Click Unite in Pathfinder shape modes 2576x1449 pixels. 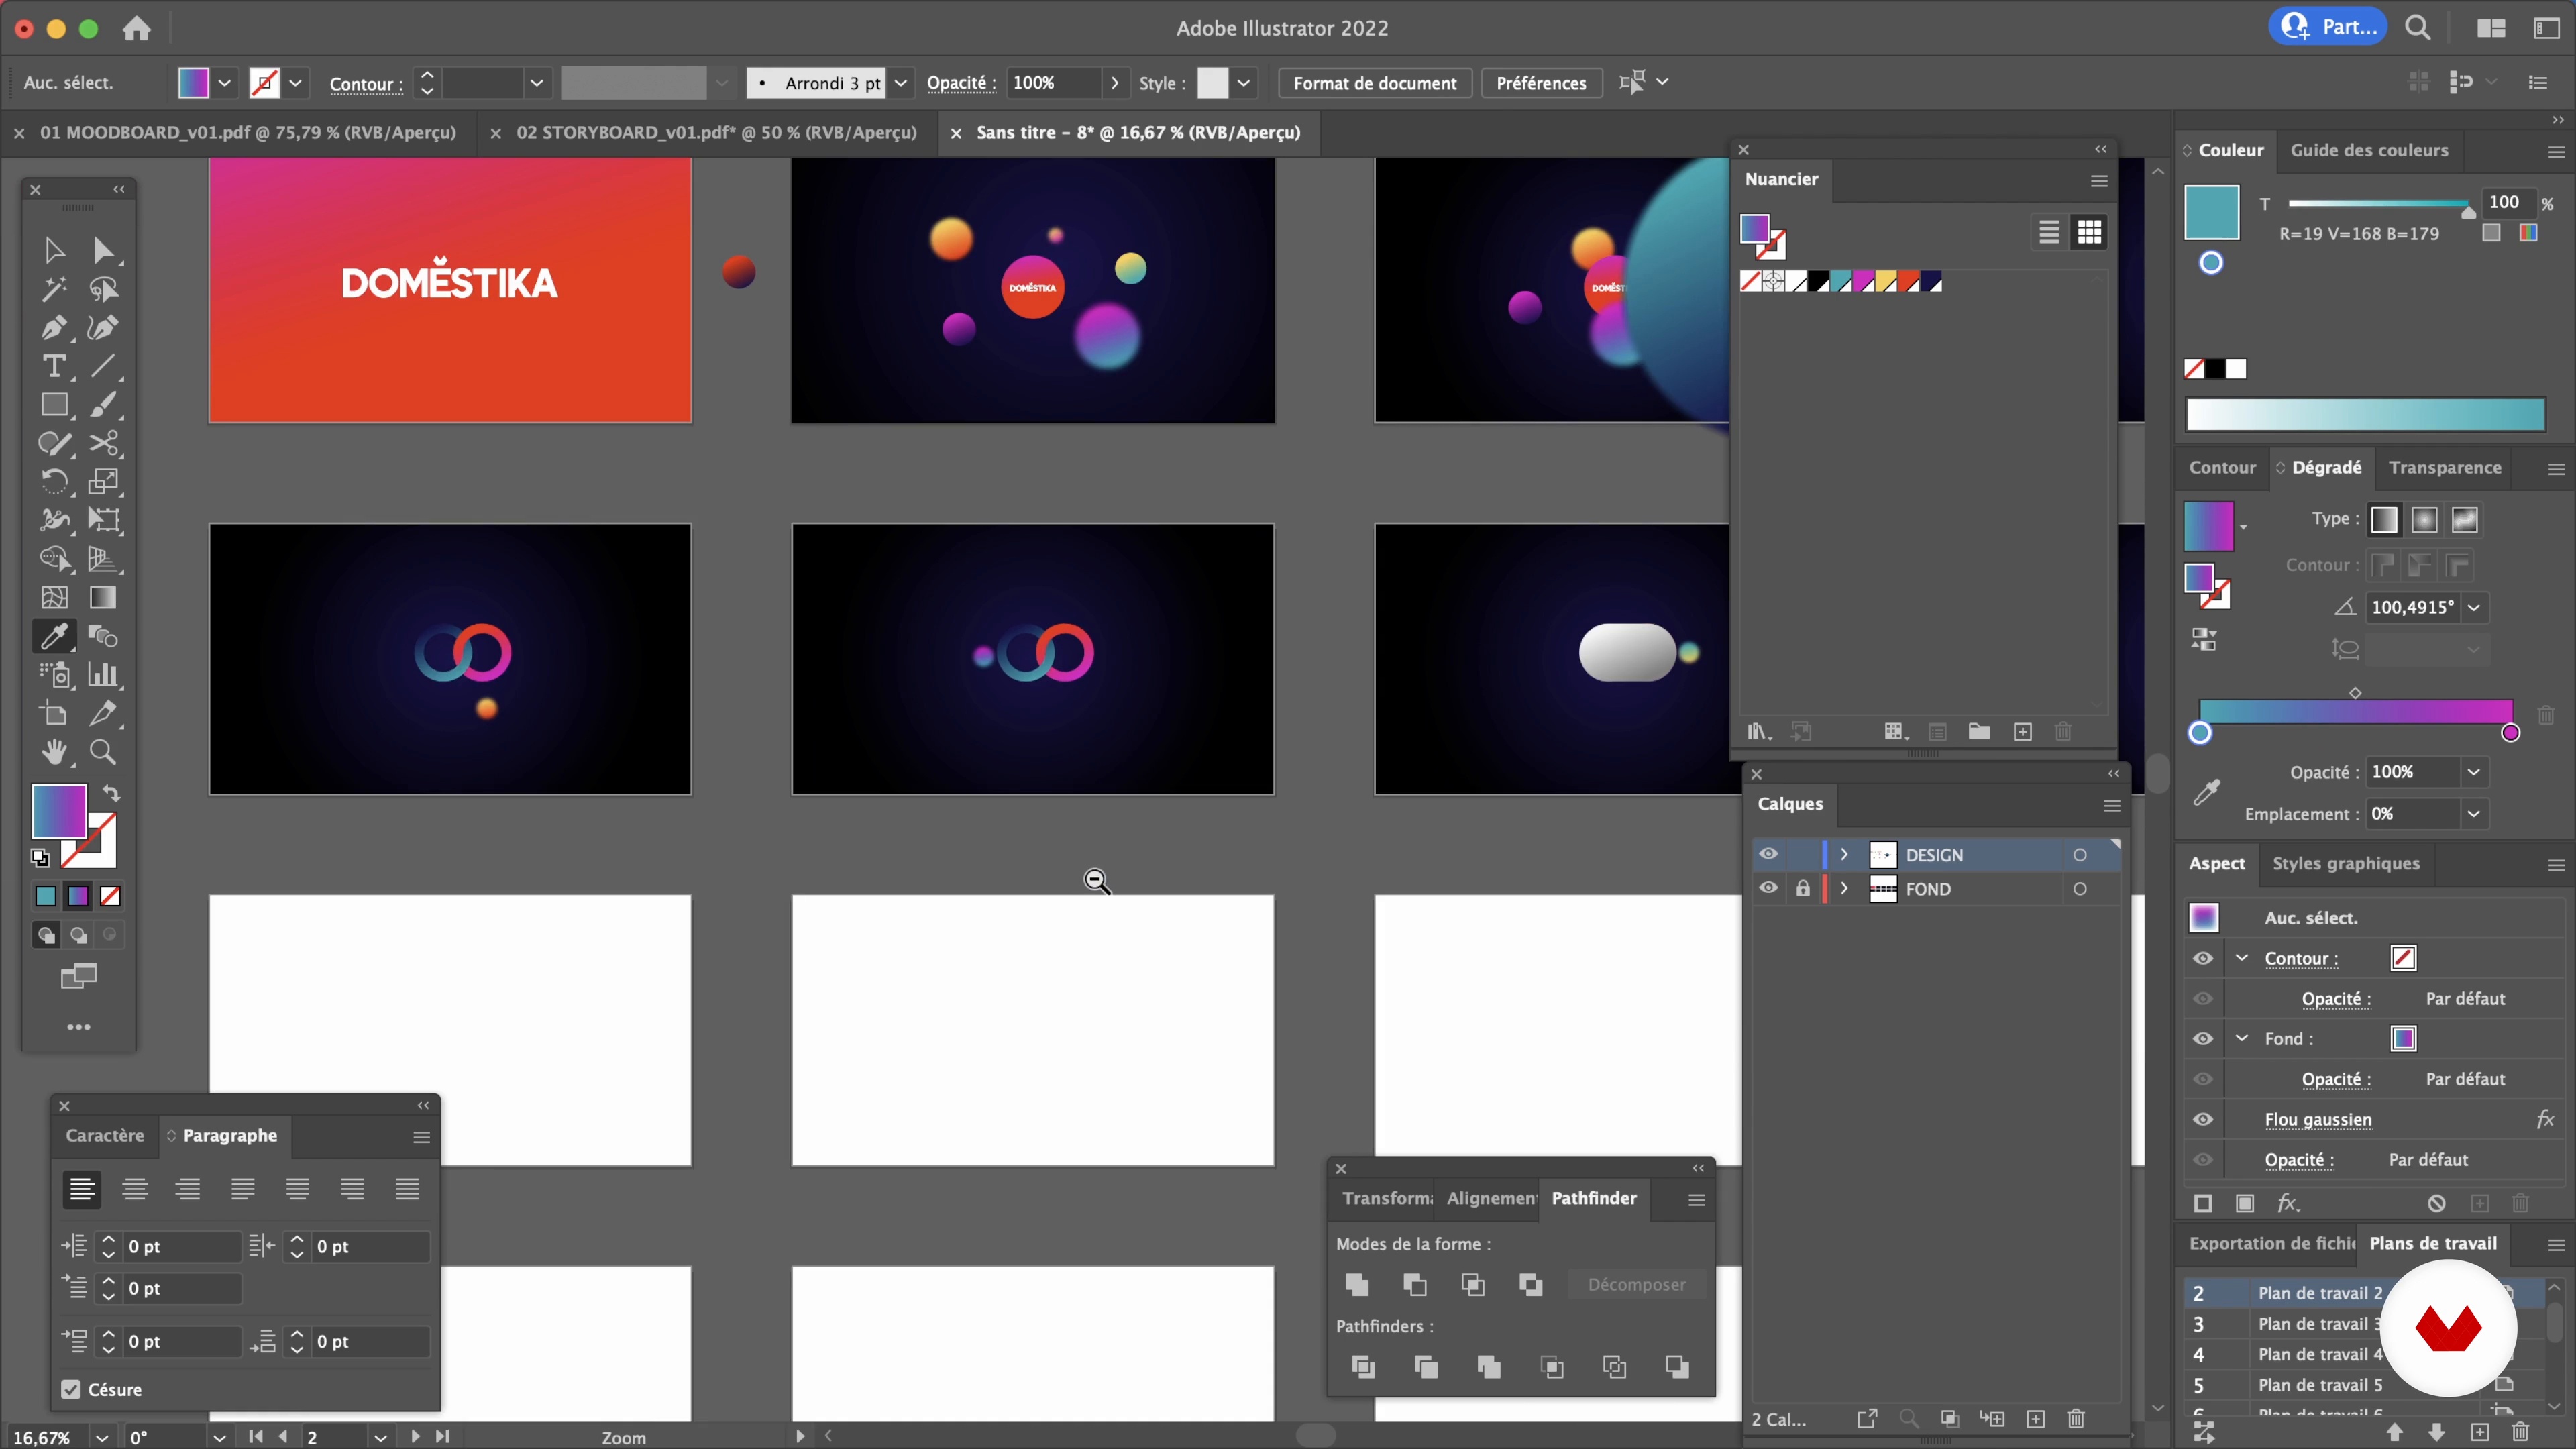pos(1357,1285)
